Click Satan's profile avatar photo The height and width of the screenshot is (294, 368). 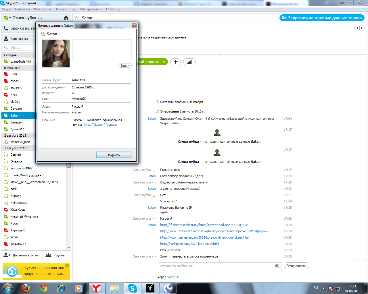56,53
